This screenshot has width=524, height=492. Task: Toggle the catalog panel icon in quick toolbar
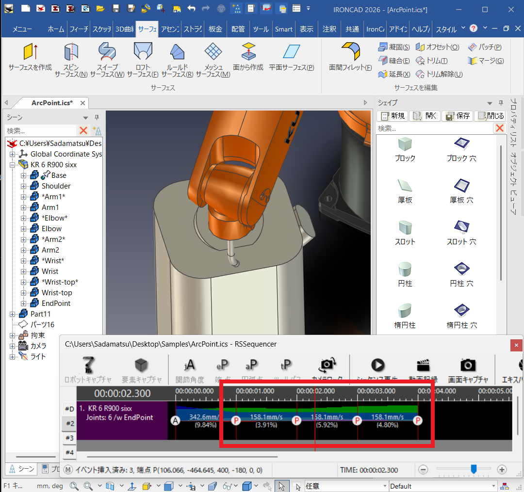click(251, 9)
